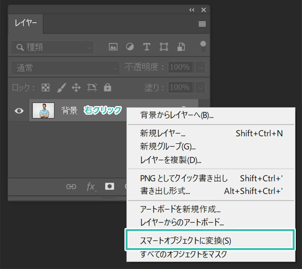302x269 pixels.
Task: Filter layers by type (T) icon
Action: pyautogui.click(x=147, y=47)
